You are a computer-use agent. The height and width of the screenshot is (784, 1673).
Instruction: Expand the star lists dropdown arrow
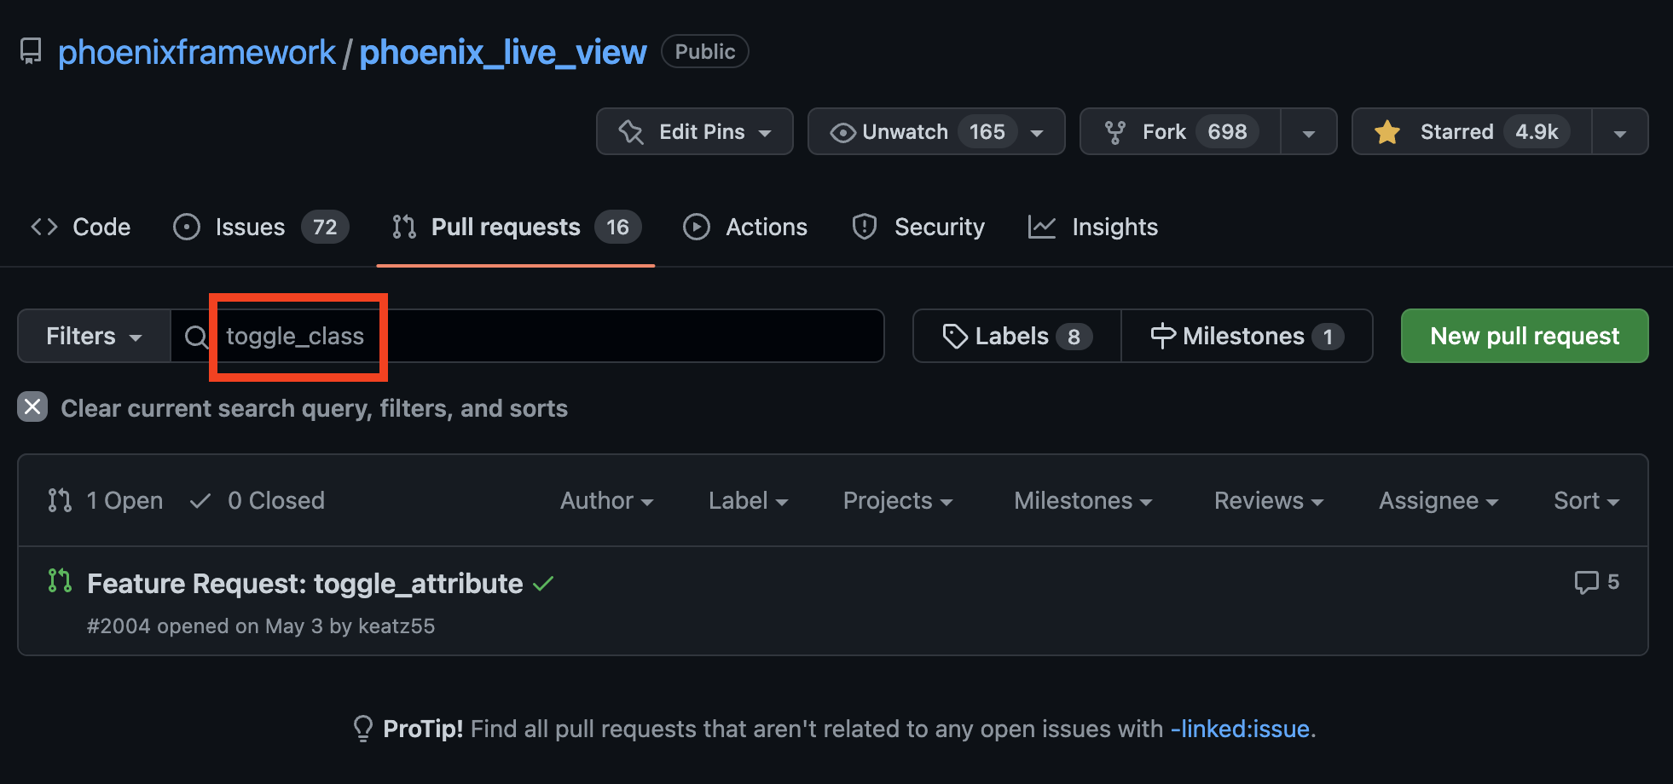tap(1619, 132)
